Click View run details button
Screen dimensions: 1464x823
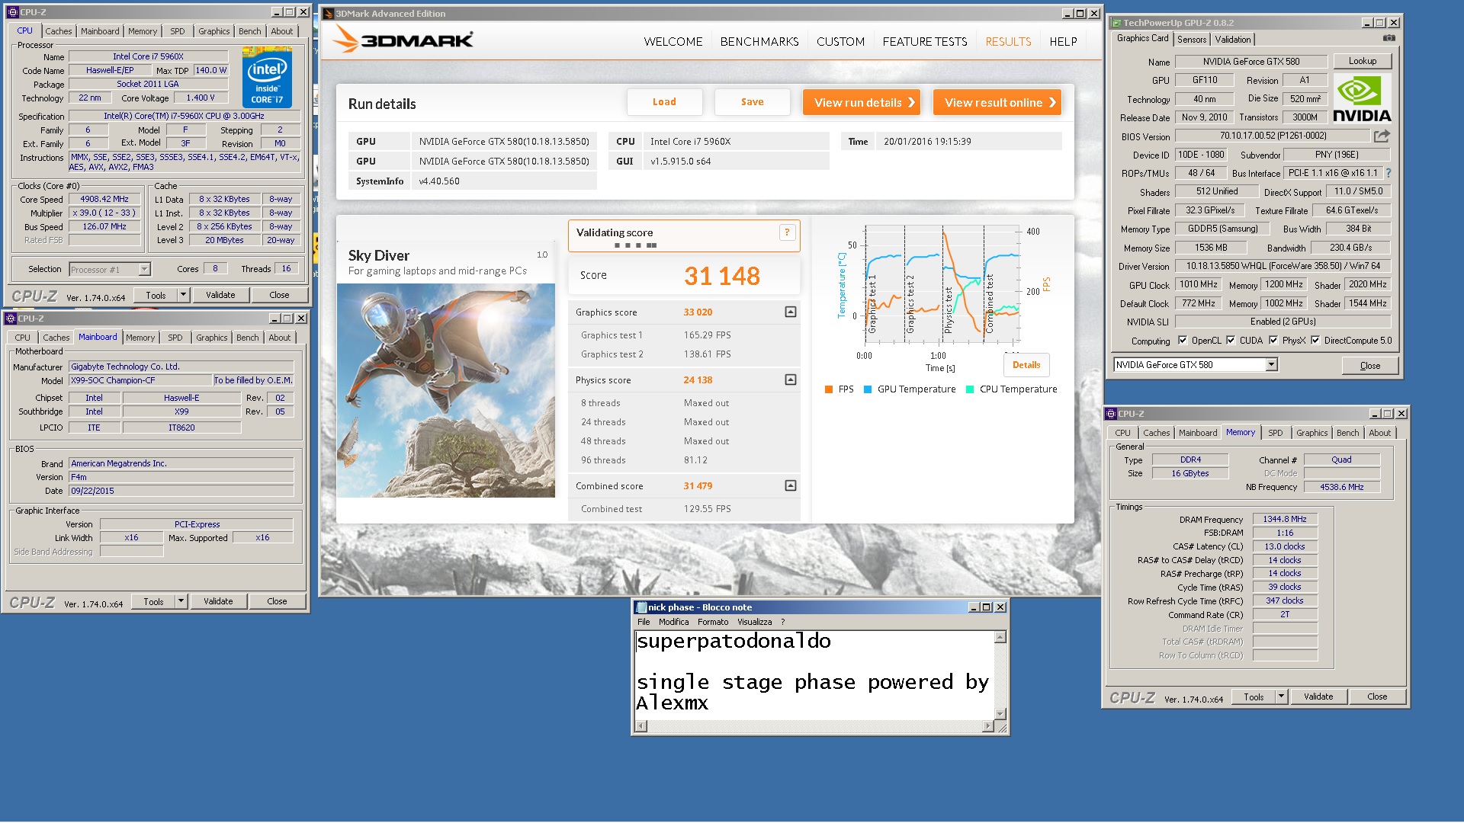coord(862,102)
